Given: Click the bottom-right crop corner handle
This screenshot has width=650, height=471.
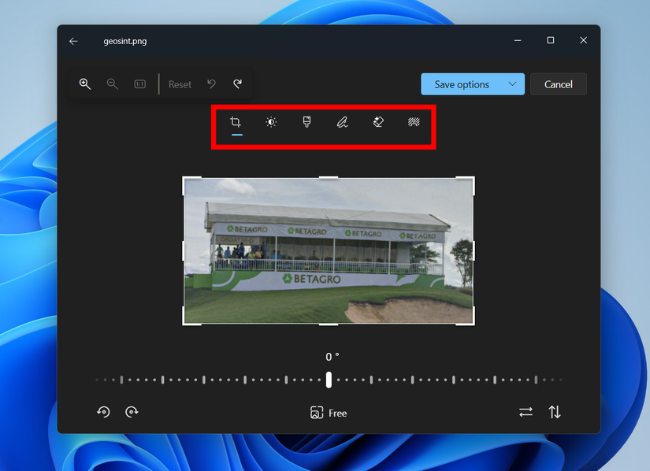Looking at the screenshot, I should [473, 324].
